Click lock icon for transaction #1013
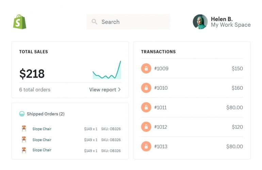 click(x=146, y=147)
